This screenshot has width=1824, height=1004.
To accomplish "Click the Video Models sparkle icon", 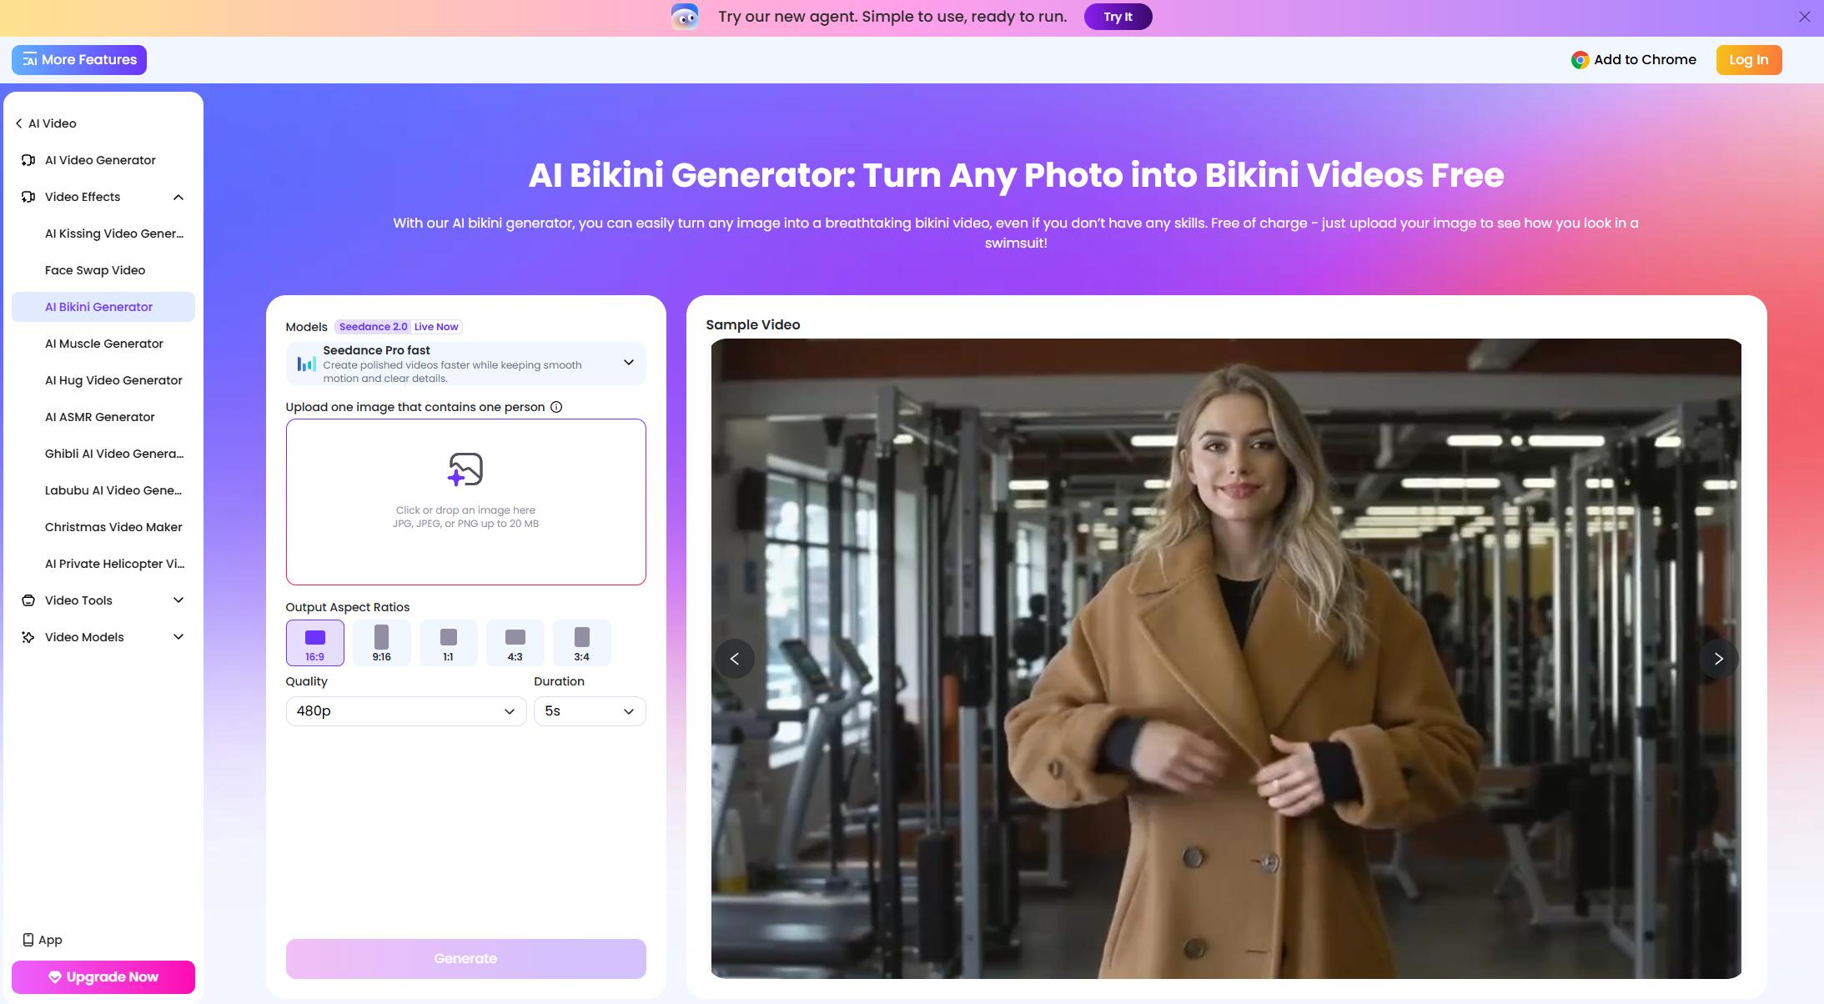I will coord(28,637).
